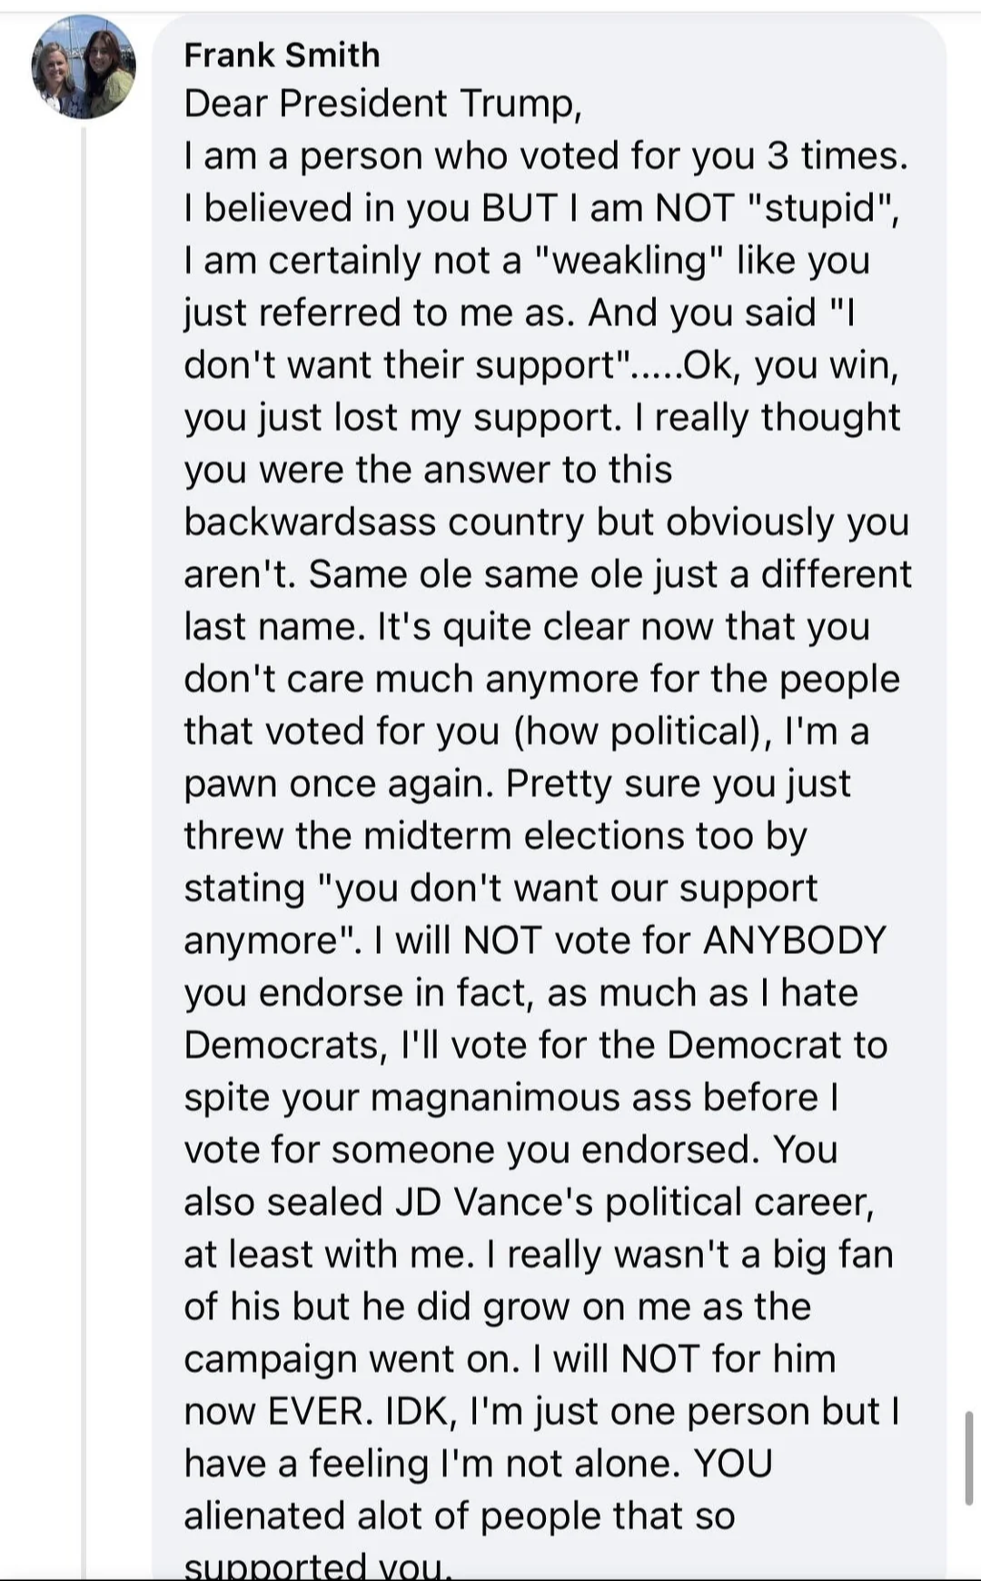Click the "Dear President Trump," greeting line
Screen dimensions: 981x1581
[382, 104]
